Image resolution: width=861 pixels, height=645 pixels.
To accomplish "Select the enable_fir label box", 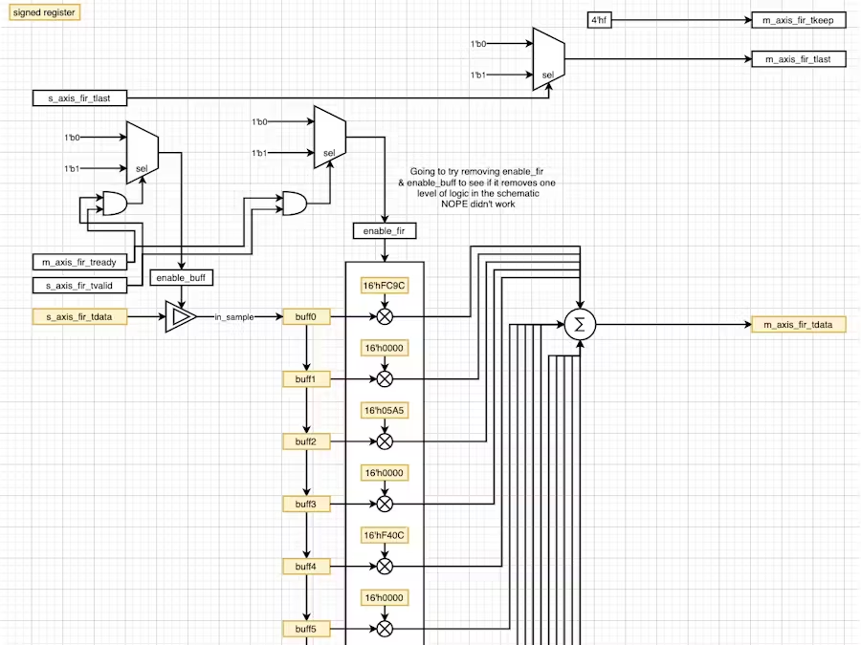I will (x=384, y=230).
